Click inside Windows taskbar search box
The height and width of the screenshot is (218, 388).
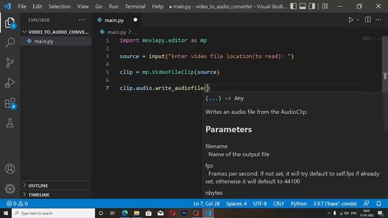53,213
